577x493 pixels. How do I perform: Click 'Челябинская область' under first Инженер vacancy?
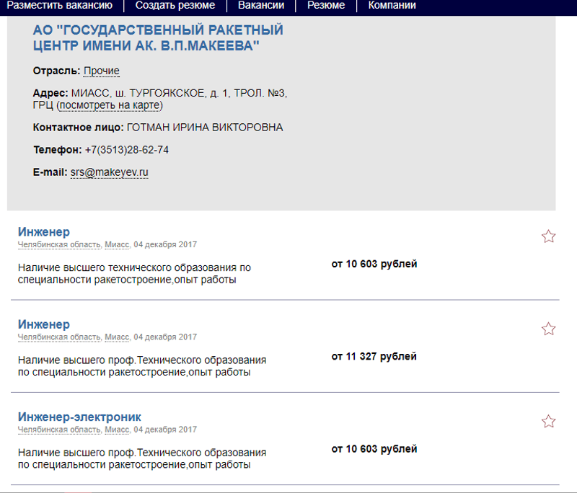point(59,244)
